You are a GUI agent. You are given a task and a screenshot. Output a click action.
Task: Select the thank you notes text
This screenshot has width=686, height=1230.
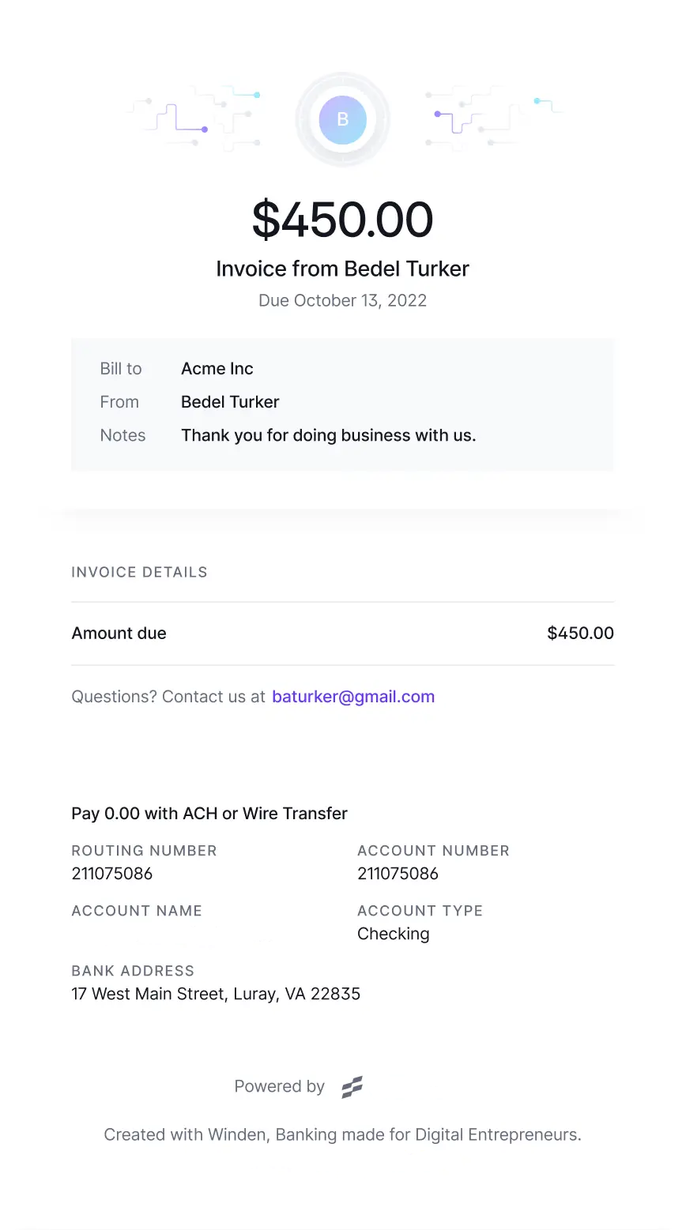pos(328,435)
